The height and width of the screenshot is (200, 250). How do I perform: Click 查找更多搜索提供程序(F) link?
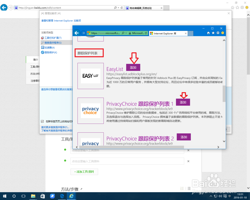tap(55, 127)
